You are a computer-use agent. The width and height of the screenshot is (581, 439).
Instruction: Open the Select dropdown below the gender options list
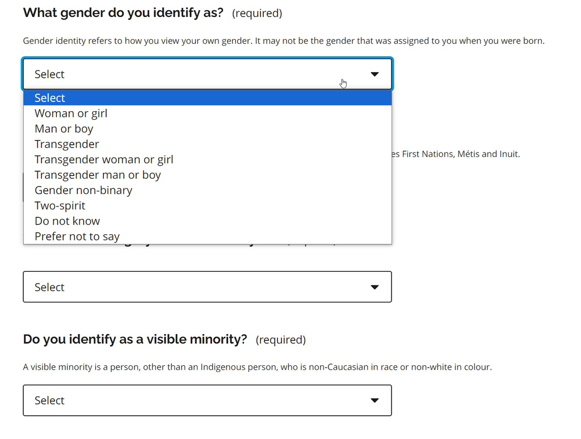[x=207, y=287]
